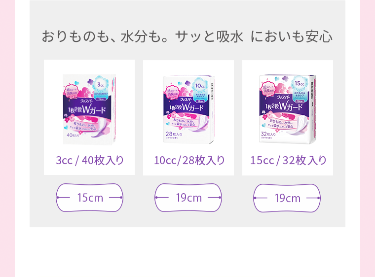
Task: Click the headline おりものも、水分も。サッと吸水
Action: click(x=143, y=36)
